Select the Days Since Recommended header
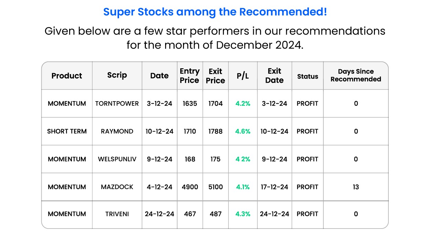430x234 pixels. tap(356, 75)
